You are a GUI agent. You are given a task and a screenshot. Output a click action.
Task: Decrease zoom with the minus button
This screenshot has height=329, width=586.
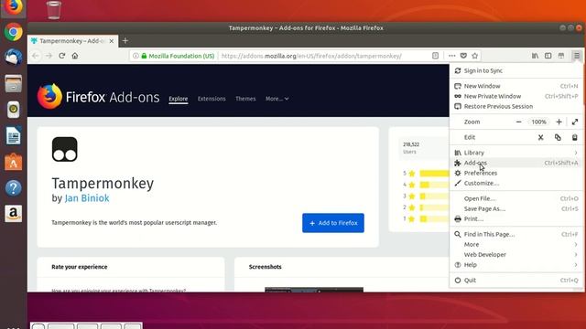(x=519, y=122)
